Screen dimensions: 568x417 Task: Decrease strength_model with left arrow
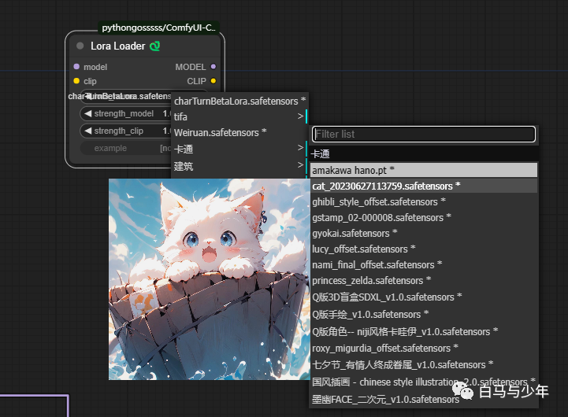(x=88, y=114)
